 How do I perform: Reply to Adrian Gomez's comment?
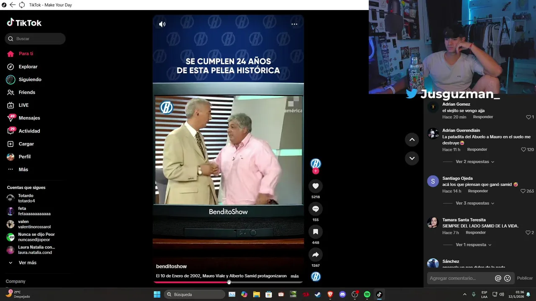pos(483,117)
